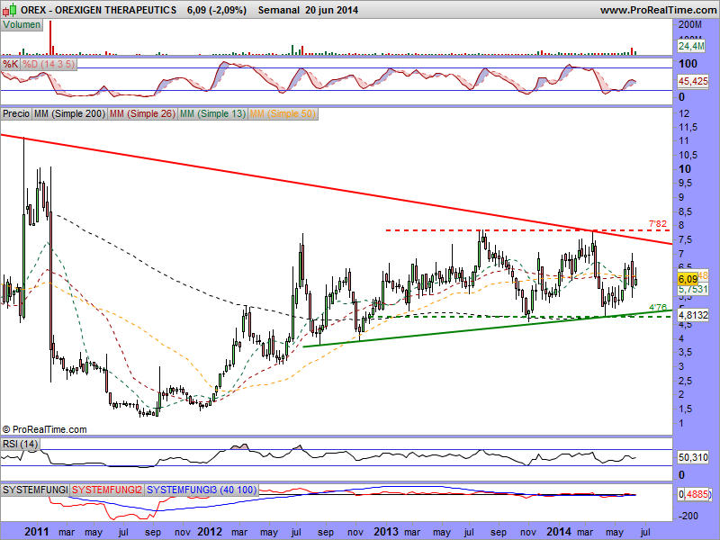Click the 200M volume scale label
Screen dimensions: 720x540
click(x=690, y=24)
